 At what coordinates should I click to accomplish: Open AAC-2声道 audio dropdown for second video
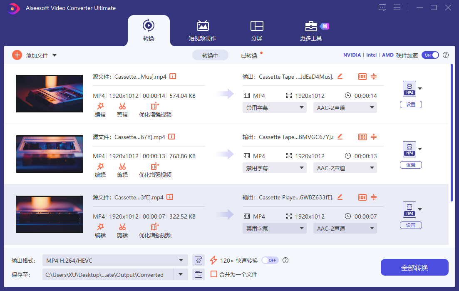[345, 168]
